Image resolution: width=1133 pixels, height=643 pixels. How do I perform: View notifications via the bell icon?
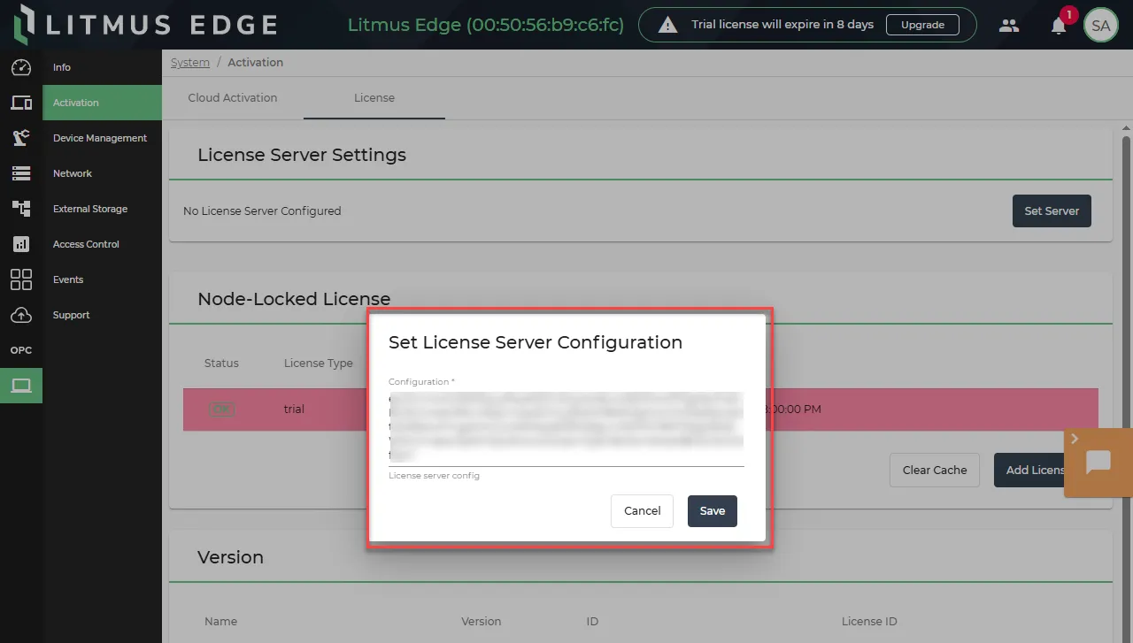pos(1059,26)
